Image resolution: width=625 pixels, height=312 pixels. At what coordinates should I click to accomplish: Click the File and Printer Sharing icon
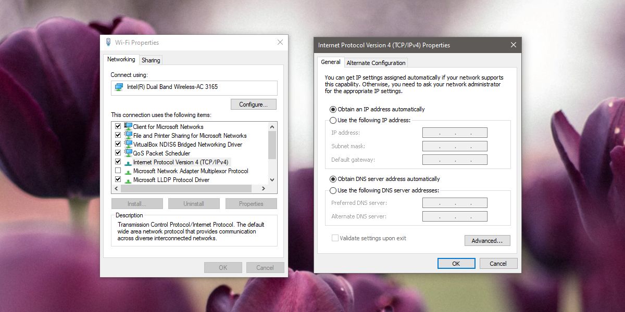coord(128,135)
